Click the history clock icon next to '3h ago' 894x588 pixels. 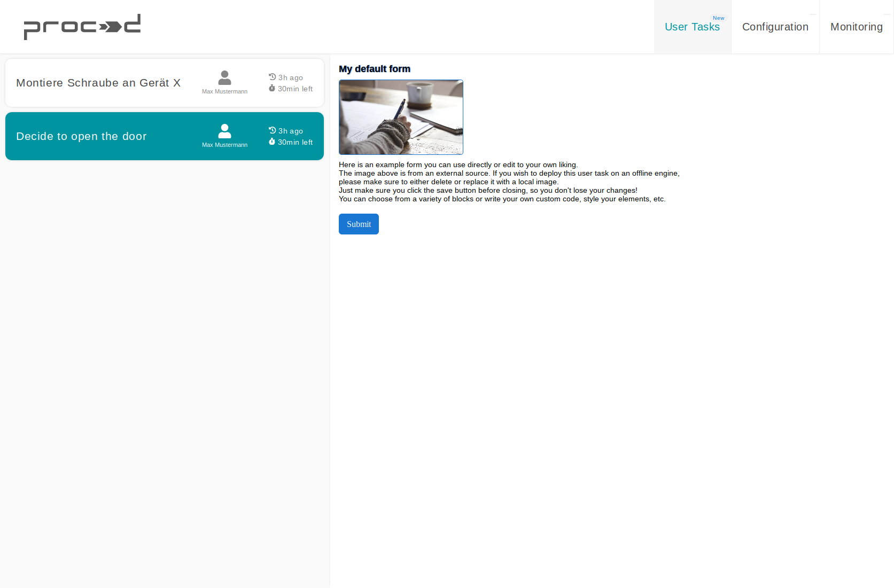click(271, 77)
